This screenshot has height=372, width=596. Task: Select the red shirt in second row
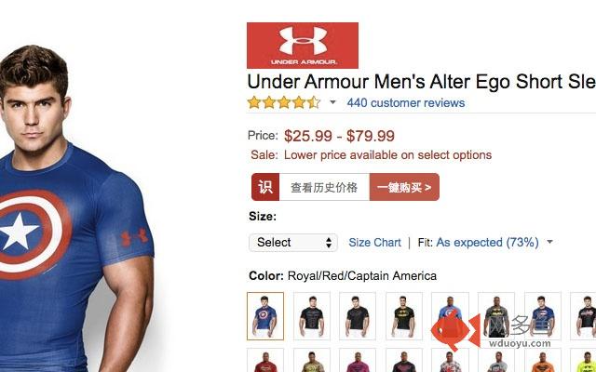click(x=265, y=360)
